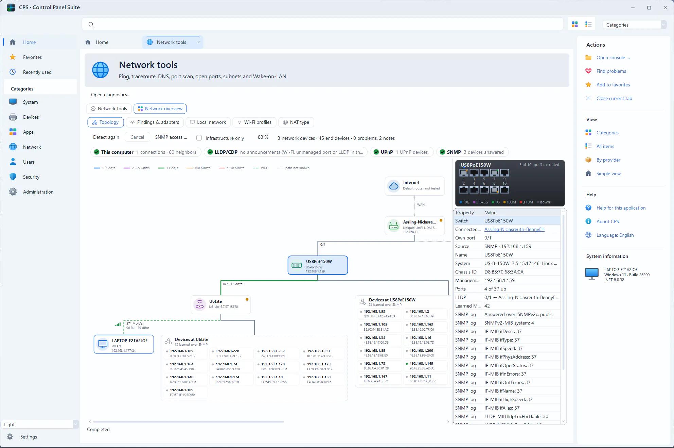Click the Favorites star in sidebar
Screen dimensions: 674x448
[x=13, y=57]
